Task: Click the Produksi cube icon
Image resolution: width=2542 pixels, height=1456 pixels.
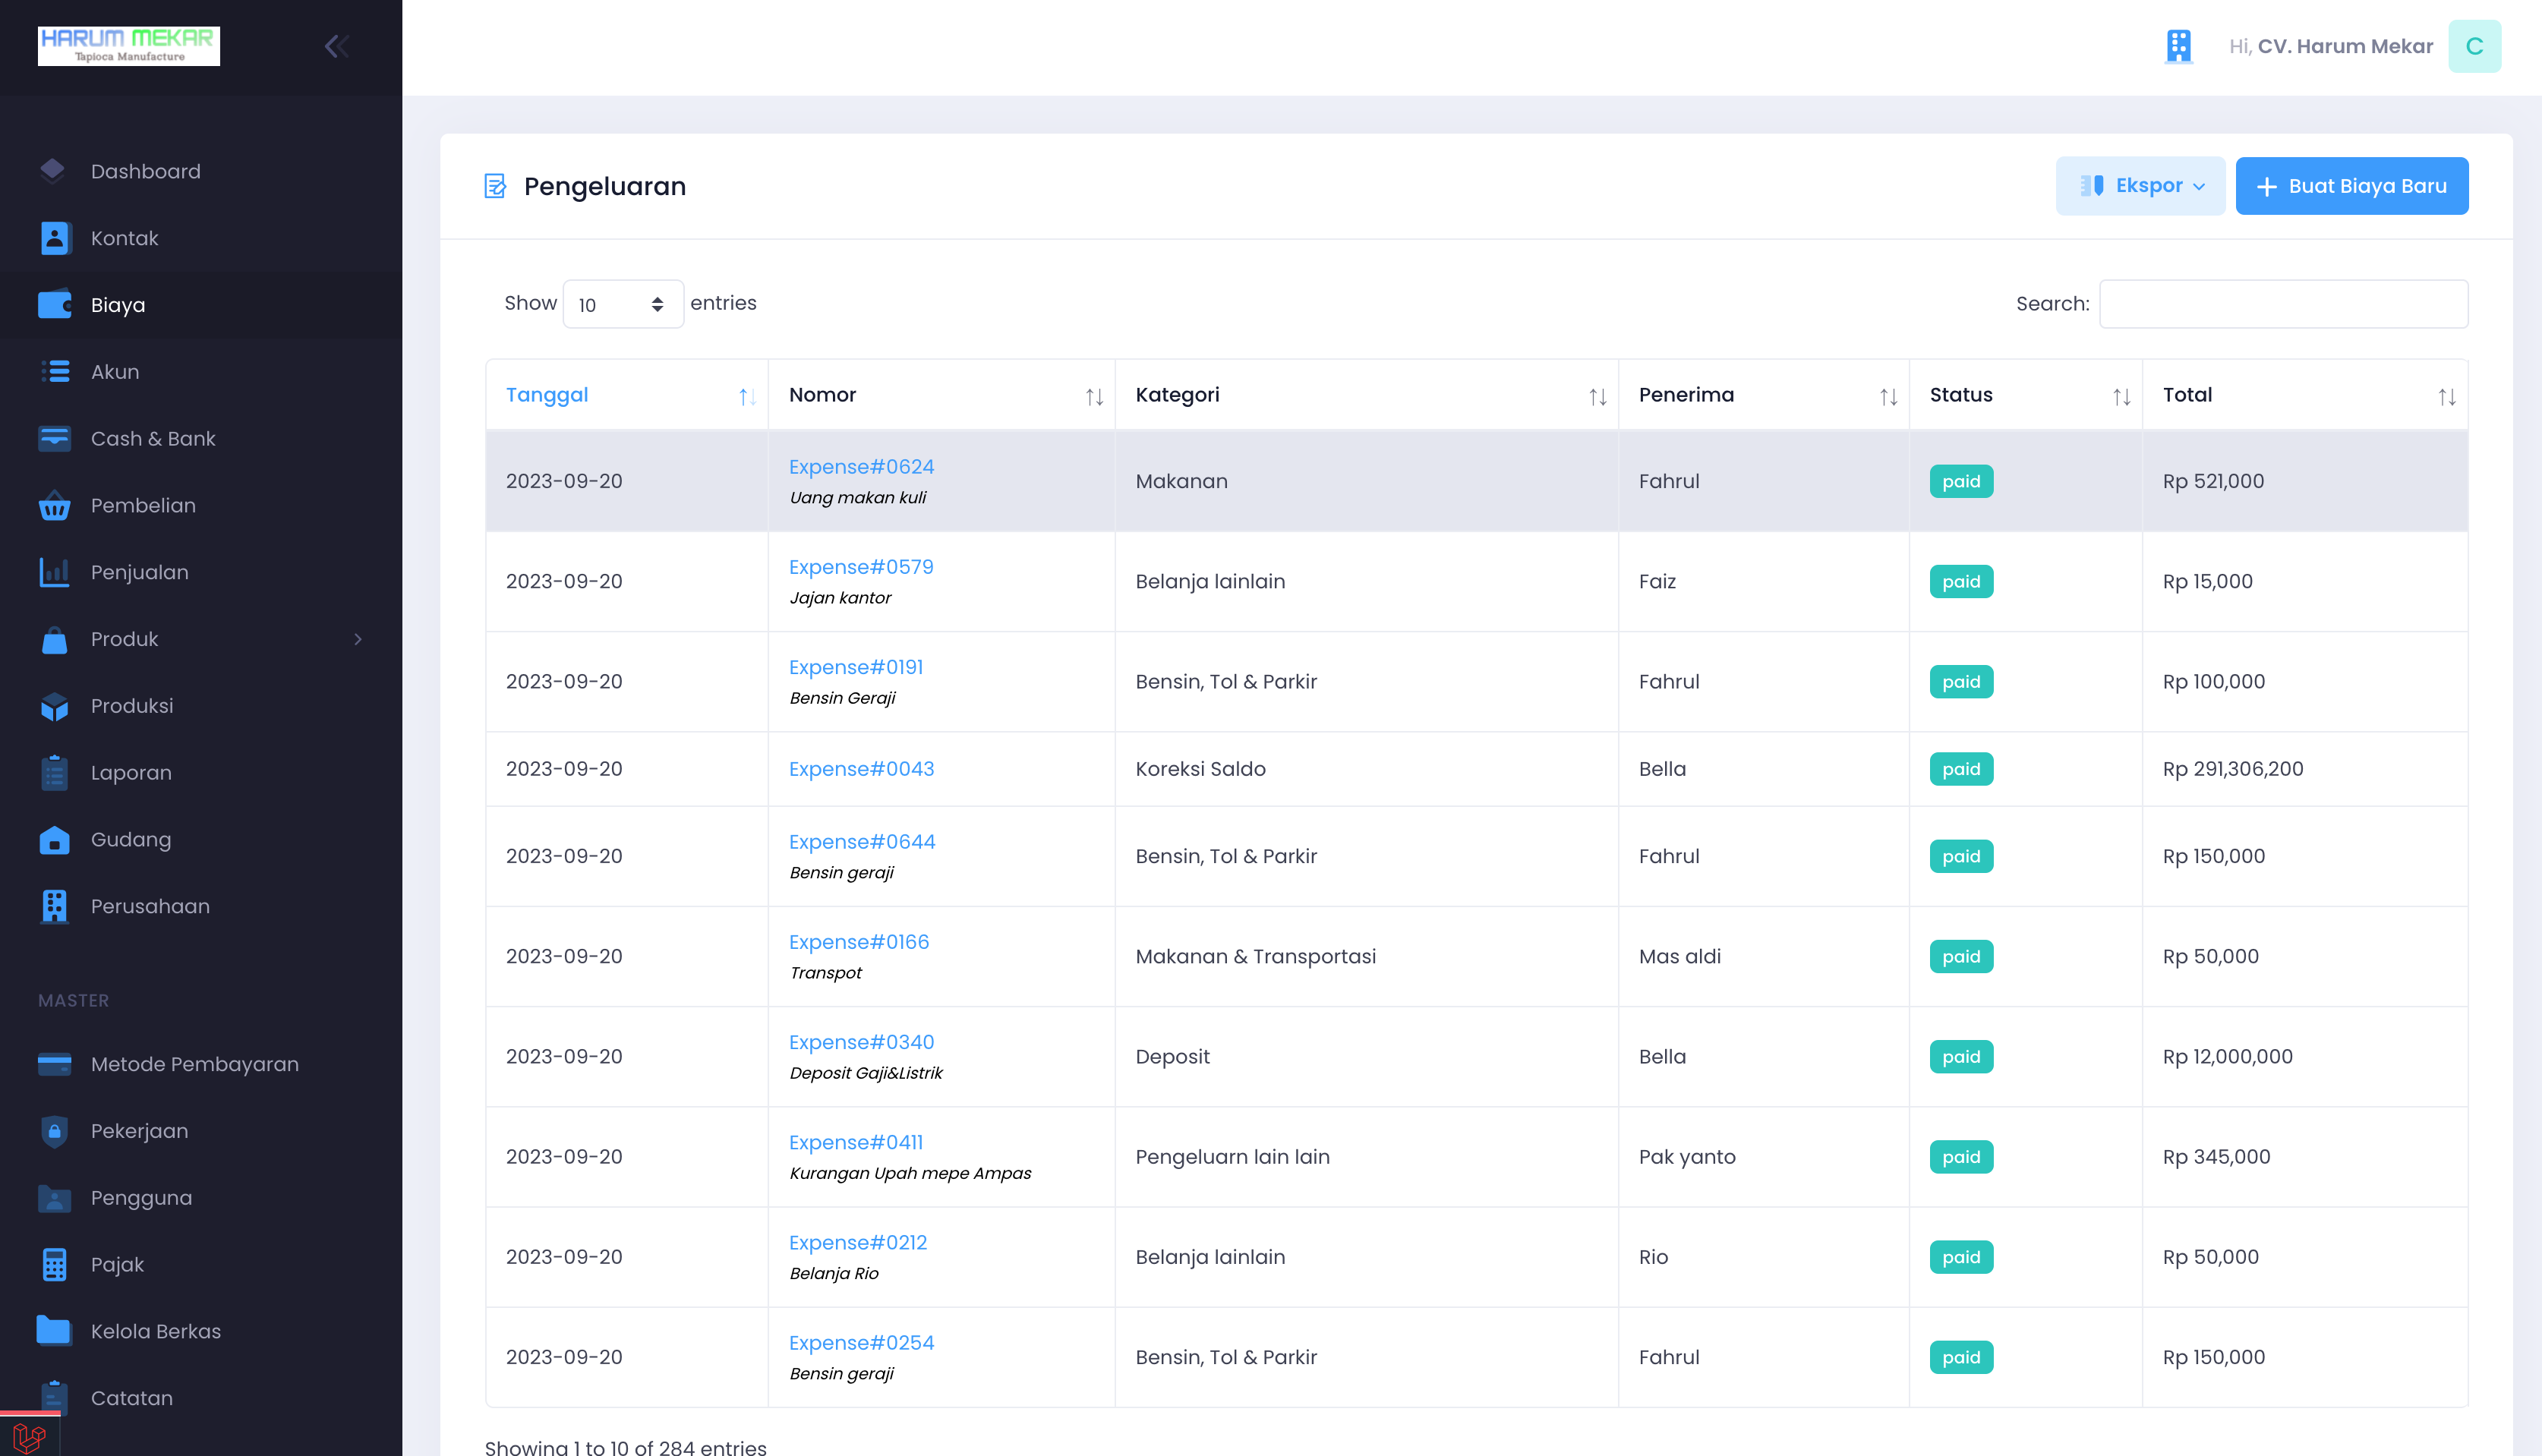Action: [x=54, y=706]
